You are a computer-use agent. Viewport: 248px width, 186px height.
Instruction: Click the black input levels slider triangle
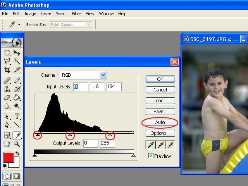(38, 135)
